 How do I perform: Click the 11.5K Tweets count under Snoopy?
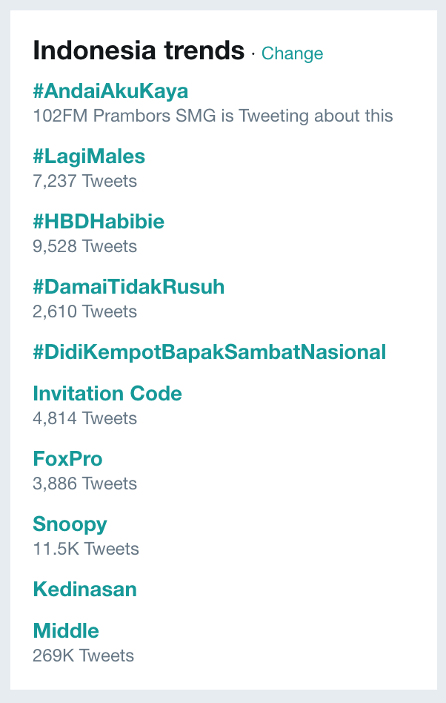pyautogui.click(x=86, y=549)
